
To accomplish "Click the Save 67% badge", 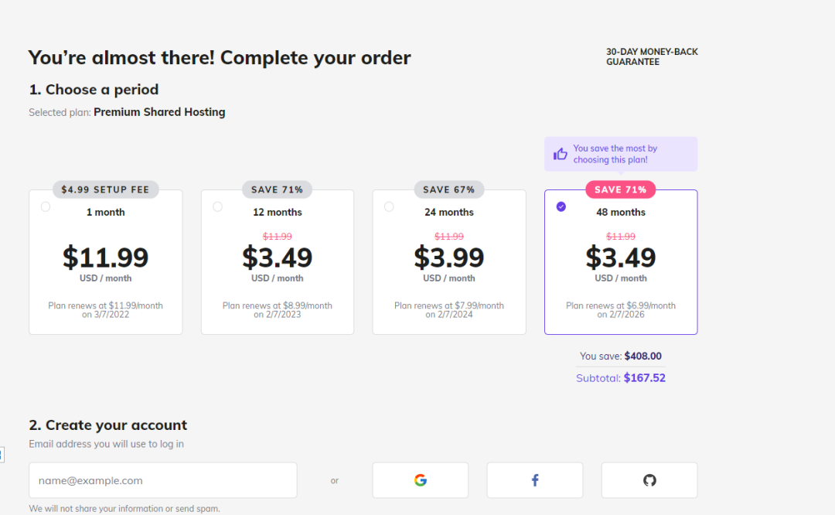I will (x=449, y=189).
